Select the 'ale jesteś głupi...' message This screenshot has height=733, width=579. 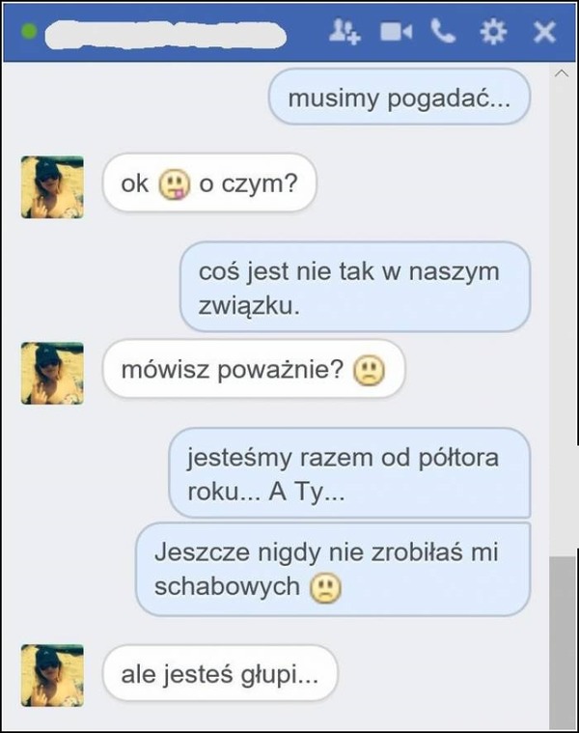[220, 673]
